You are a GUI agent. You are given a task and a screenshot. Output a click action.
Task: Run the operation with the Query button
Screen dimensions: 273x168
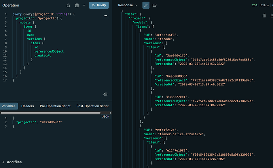99,5
